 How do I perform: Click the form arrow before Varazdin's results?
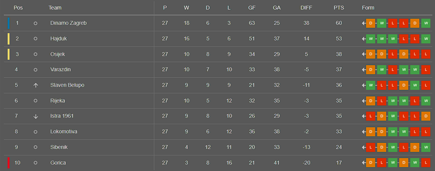click(363, 70)
